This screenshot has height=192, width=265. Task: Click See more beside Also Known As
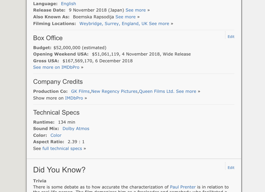point(126,17)
